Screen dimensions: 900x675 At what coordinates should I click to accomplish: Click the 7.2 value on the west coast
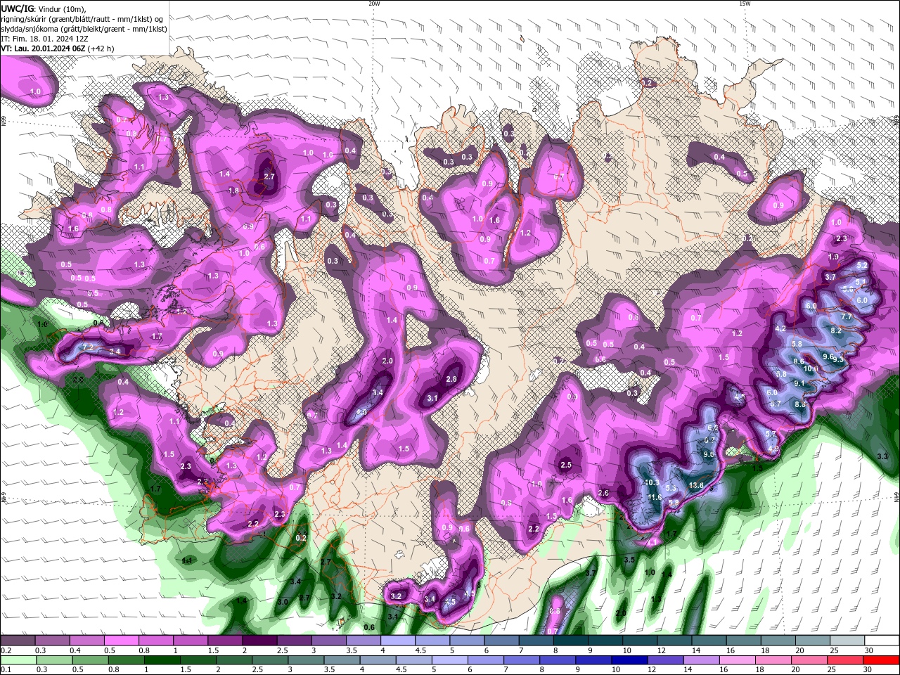coord(88,347)
